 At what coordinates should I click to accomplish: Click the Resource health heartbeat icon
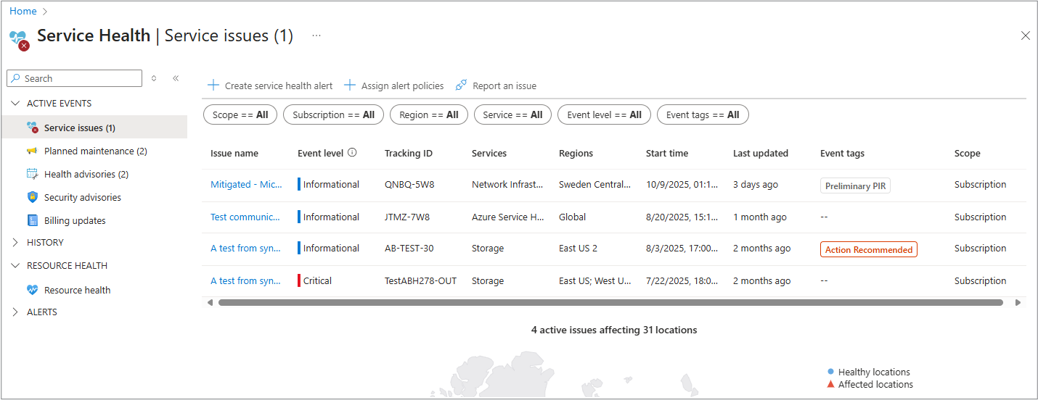pos(32,290)
